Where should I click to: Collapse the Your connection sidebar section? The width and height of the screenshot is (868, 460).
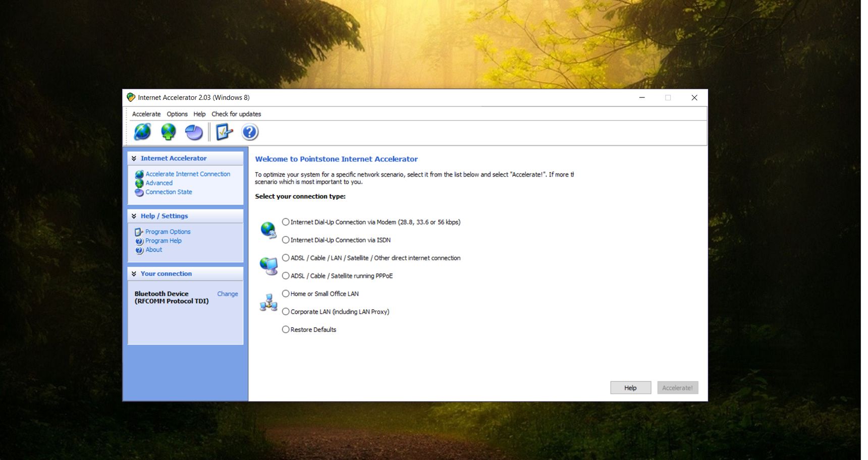point(134,274)
